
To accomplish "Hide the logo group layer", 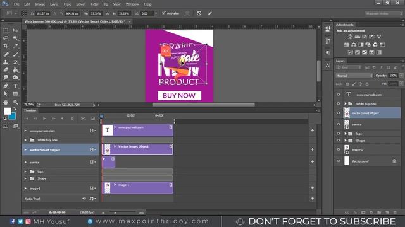I will pyautogui.click(x=339, y=134).
